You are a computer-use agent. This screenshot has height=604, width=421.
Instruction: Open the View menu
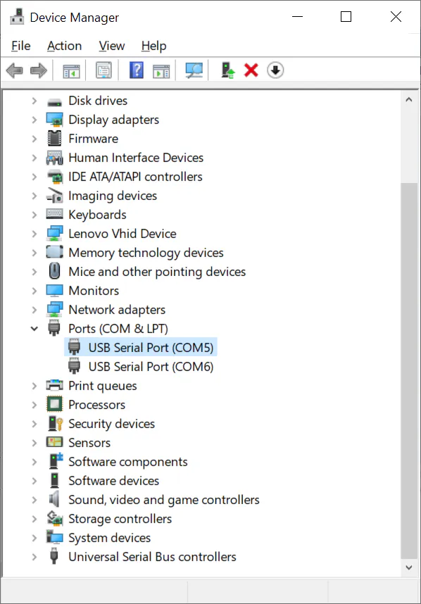[x=112, y=46]
